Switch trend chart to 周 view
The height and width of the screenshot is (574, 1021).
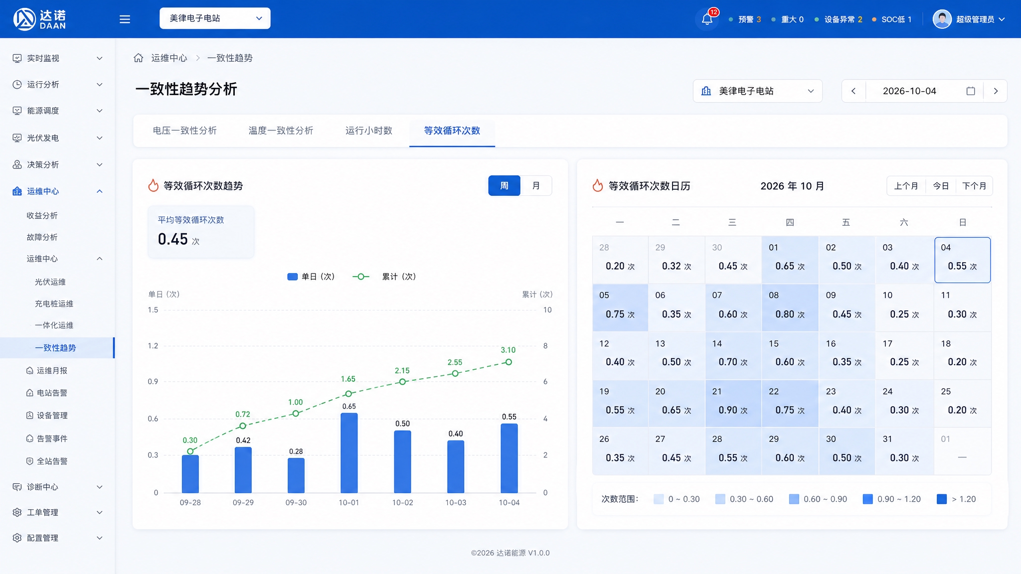[504, 185]
